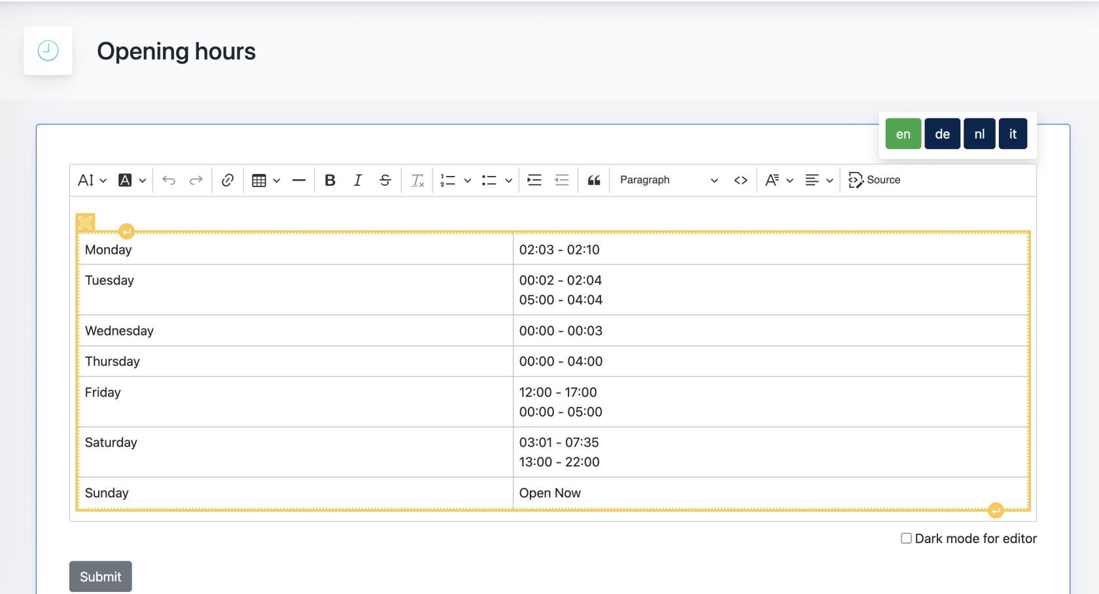Click the 00:02 - 02:04 text
1099x594 pixels.
point(561,280)
